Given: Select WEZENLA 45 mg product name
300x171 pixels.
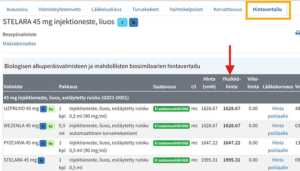Looking at the screenshot, I should click(x=21, y=126).
